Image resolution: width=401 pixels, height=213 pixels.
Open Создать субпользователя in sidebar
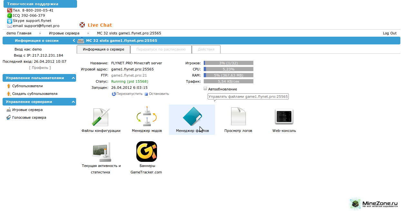pos(34,94)
